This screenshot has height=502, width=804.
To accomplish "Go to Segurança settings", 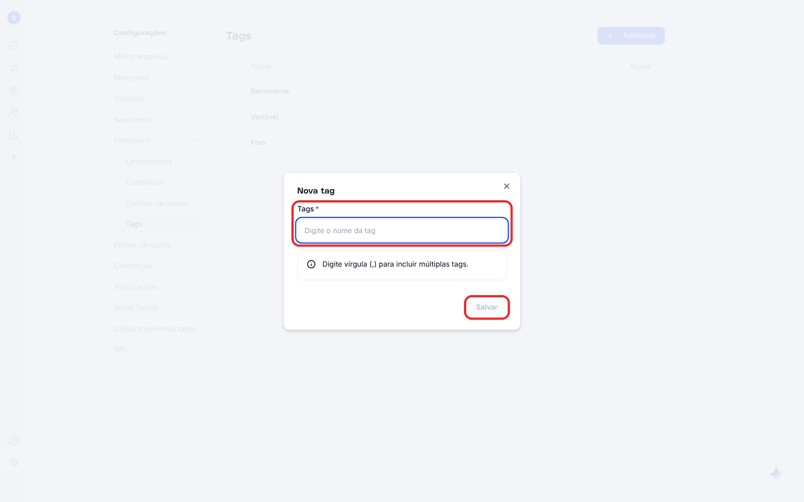I will 132,120.
